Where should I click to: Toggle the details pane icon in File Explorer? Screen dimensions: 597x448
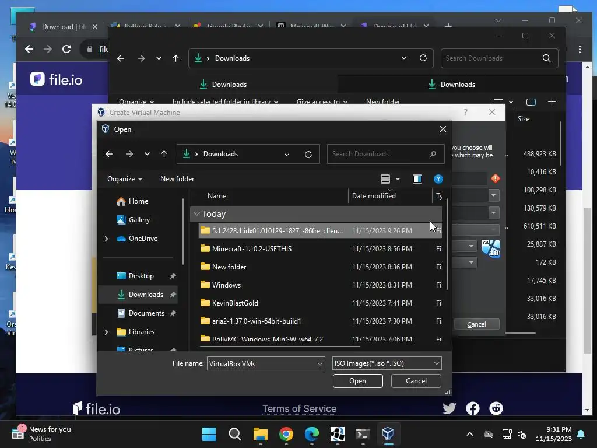531,101
